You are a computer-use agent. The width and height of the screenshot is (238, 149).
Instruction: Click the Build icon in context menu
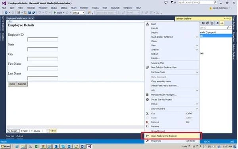pyautogui.click(x=147, y=24)
